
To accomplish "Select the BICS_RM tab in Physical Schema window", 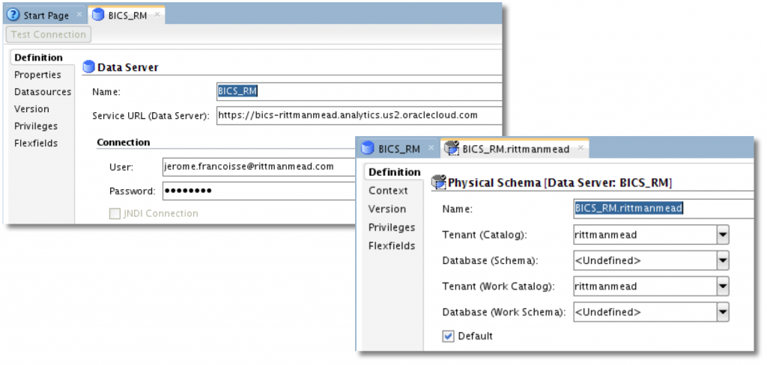I will click(398, 149).
